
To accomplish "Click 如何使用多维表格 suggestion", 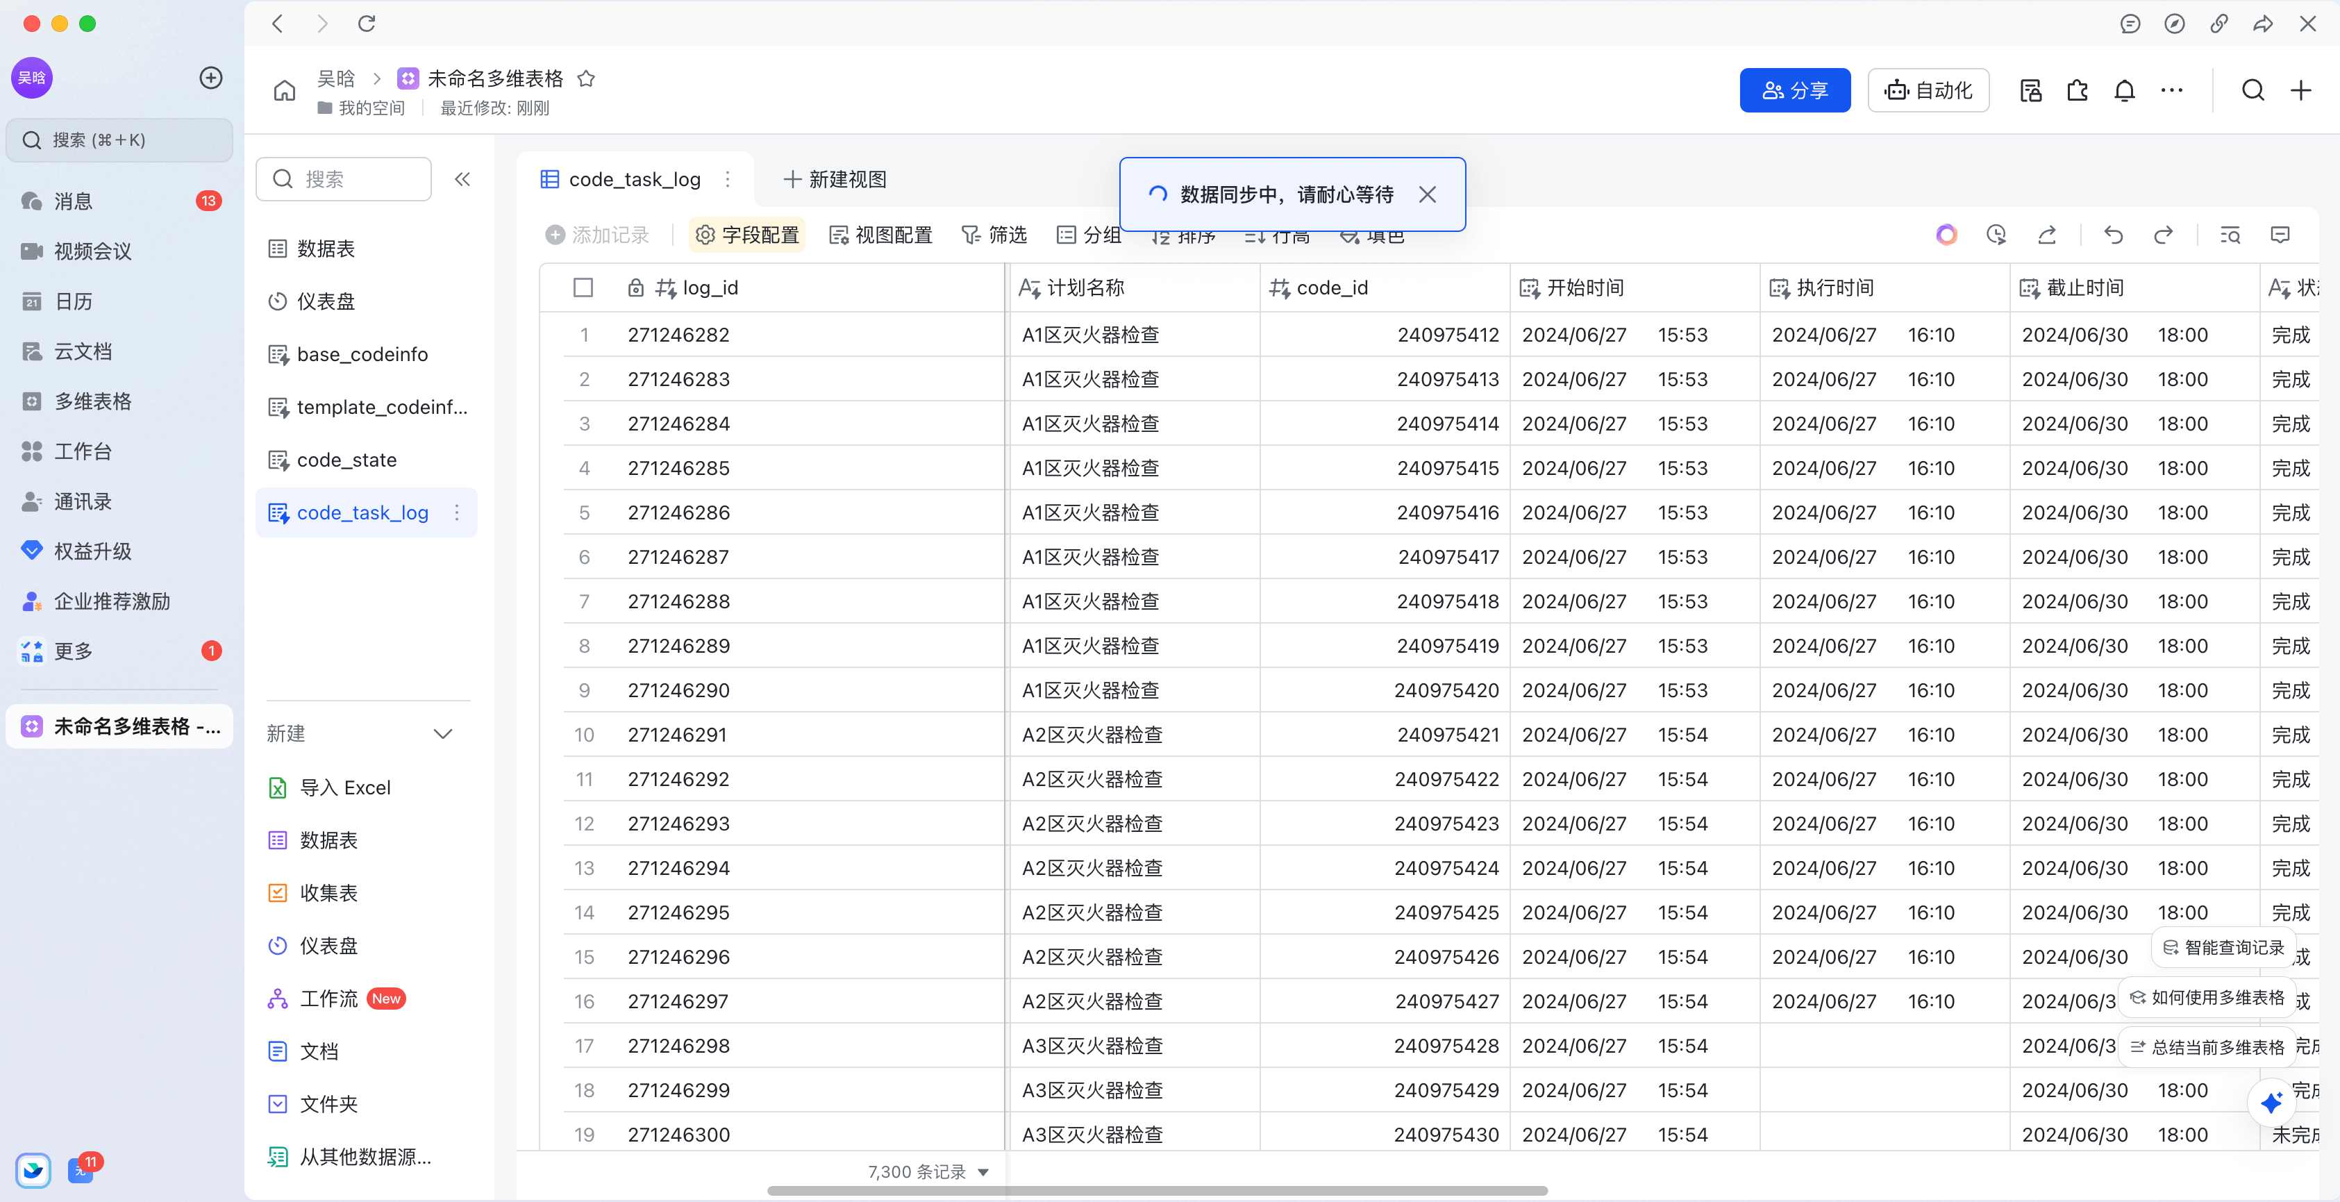I will 2207,998.
